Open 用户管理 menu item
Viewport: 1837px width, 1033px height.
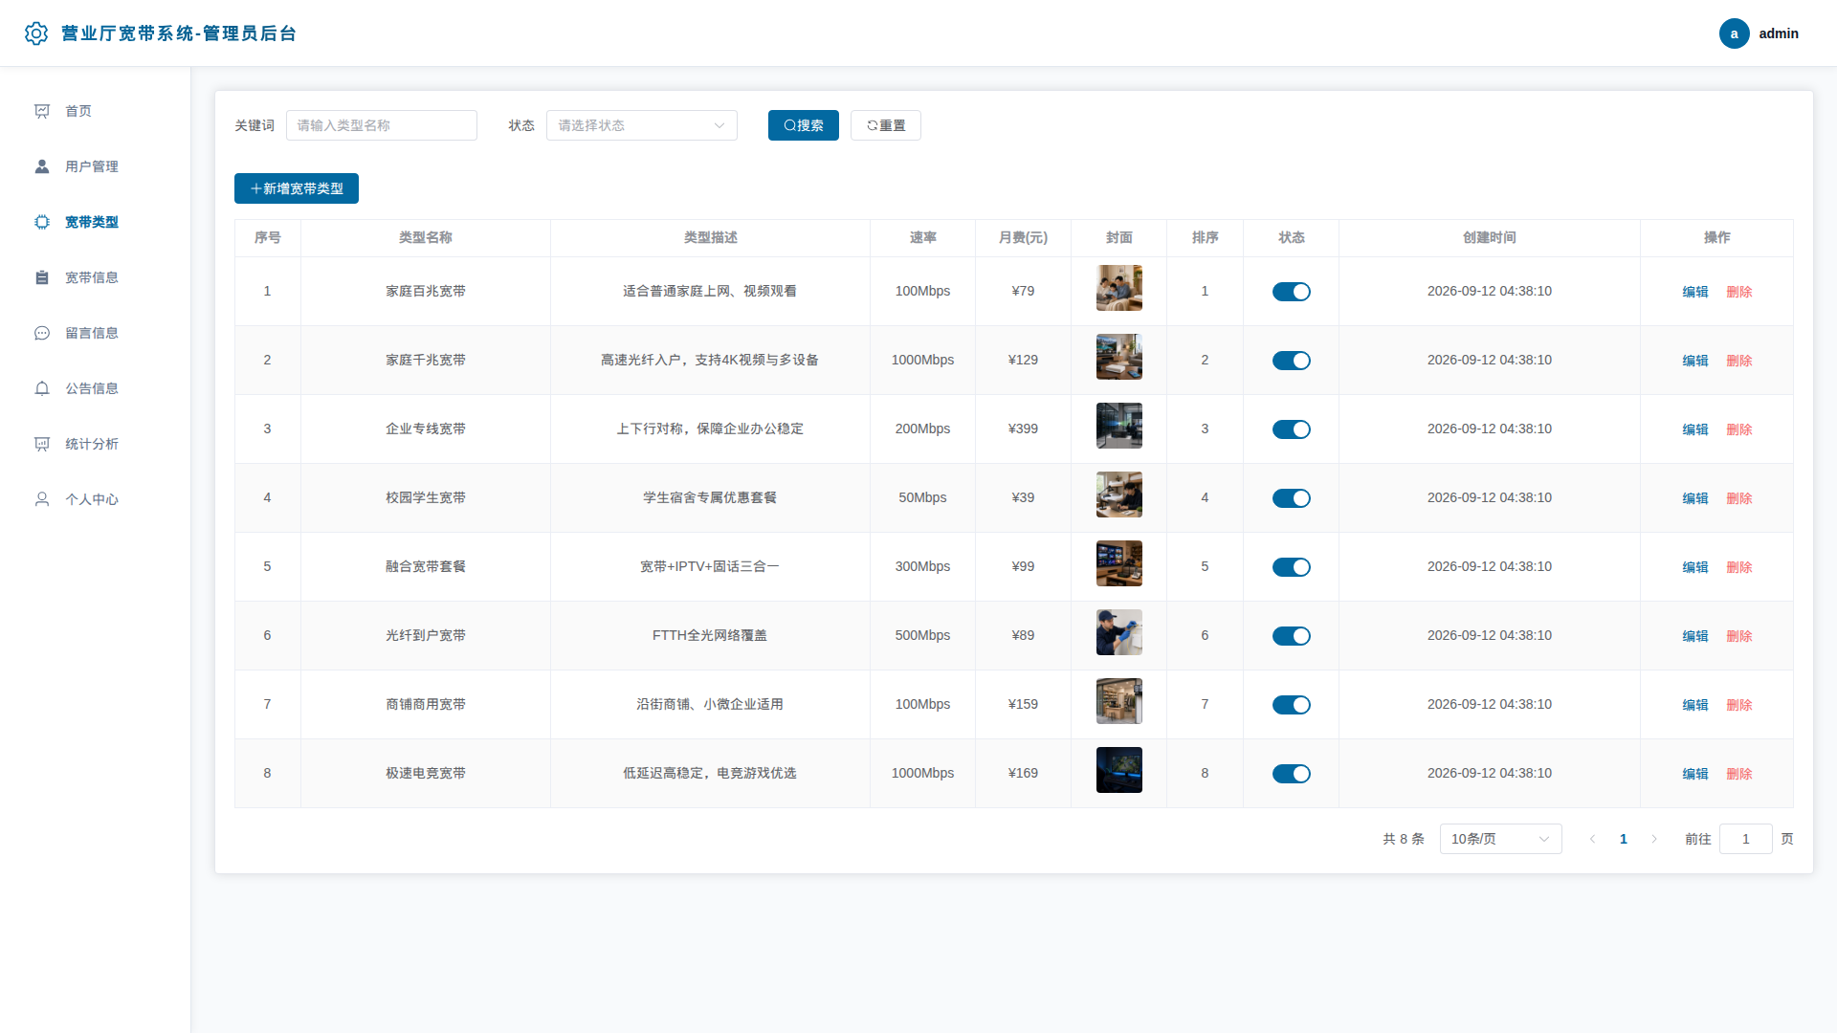pos(95,166)
